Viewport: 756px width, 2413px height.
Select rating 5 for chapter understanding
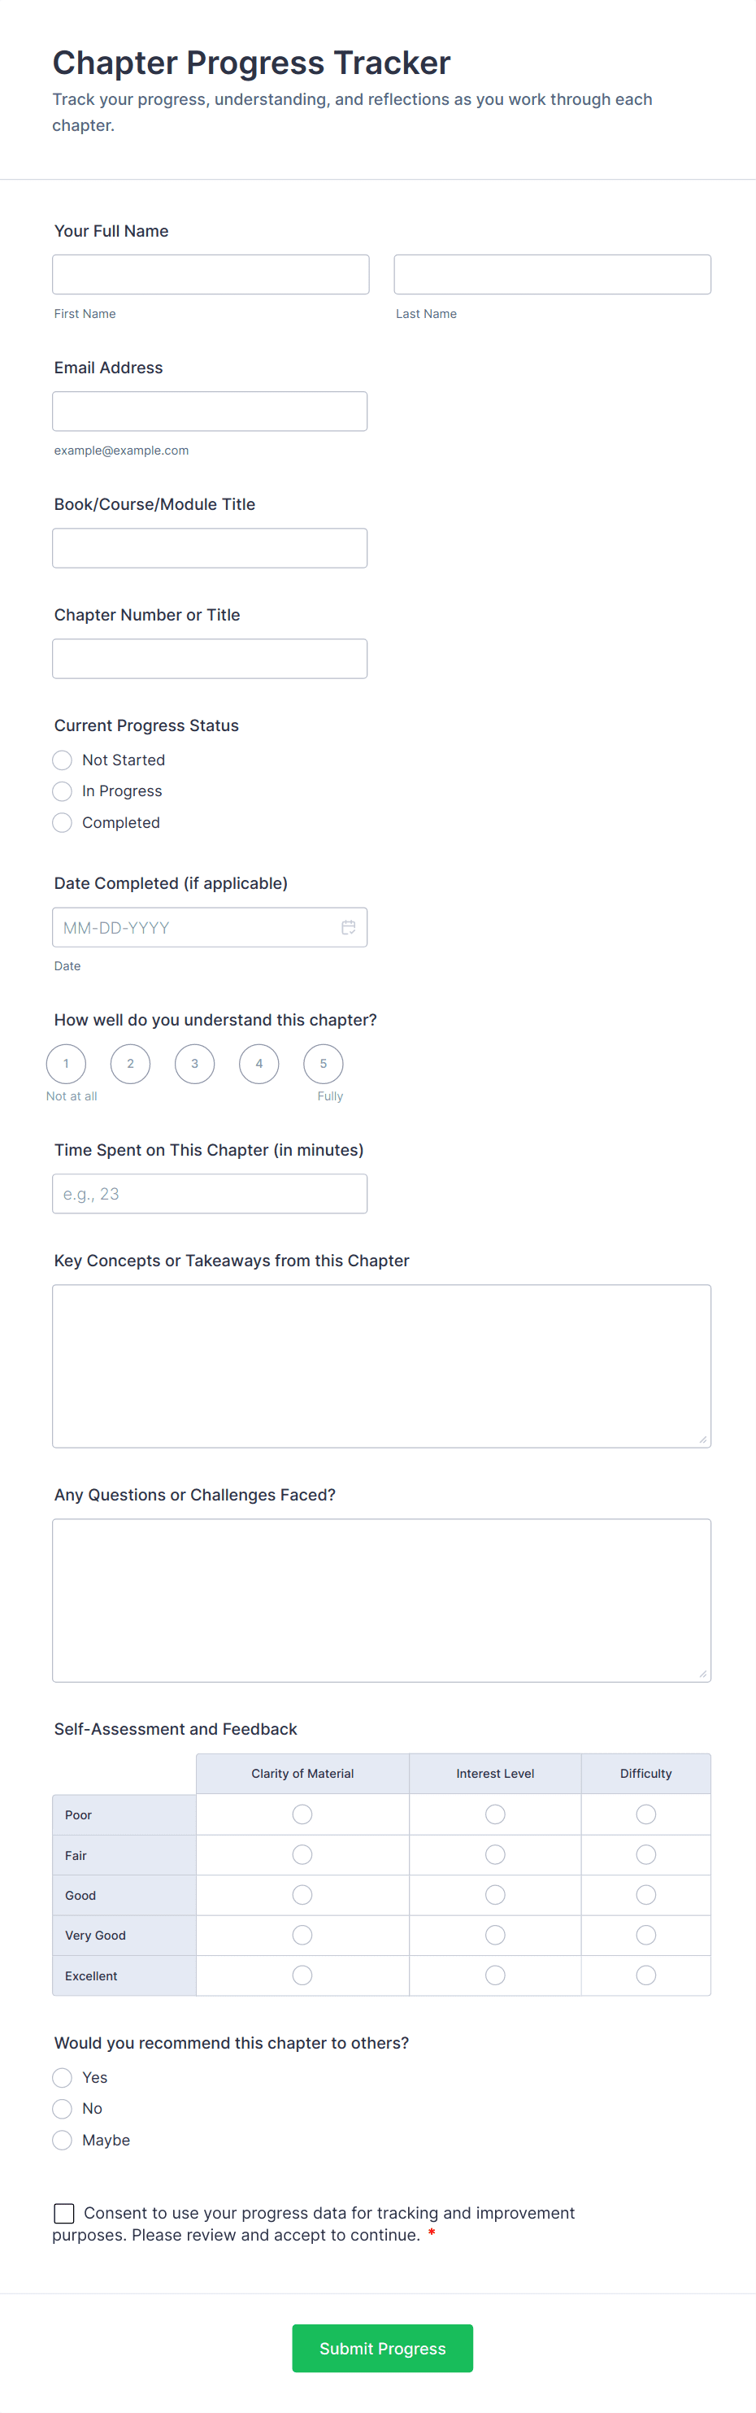(x=324, y=1063)
